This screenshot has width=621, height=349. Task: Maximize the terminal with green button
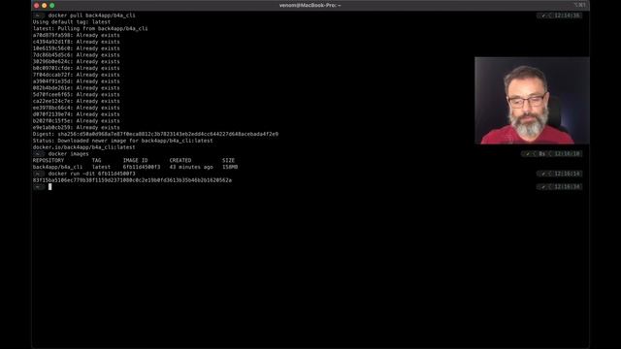[x=51, y=6]
